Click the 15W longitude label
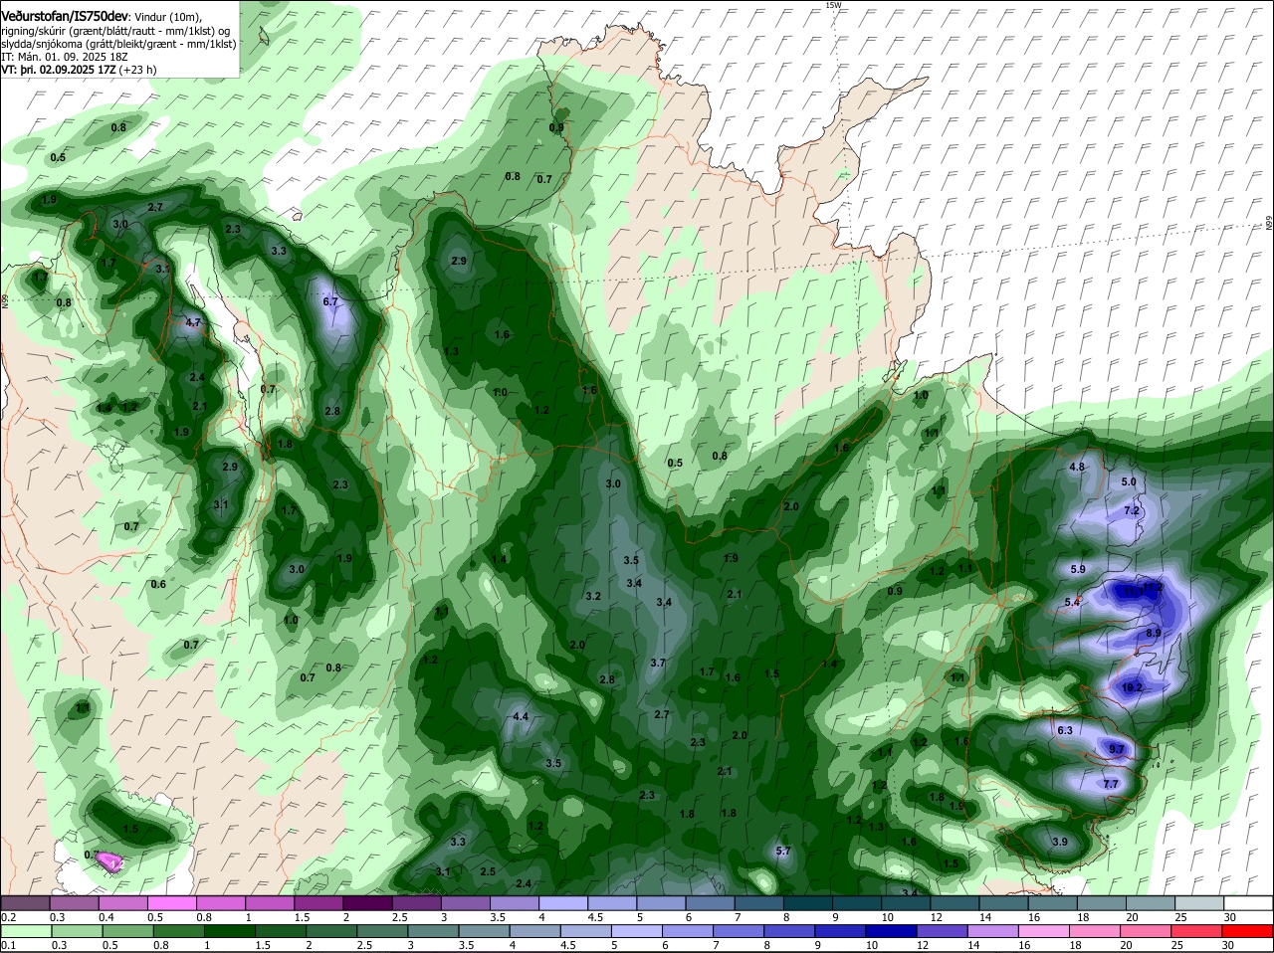Viewport: 1274px width, 953px height. coord(833,5)
